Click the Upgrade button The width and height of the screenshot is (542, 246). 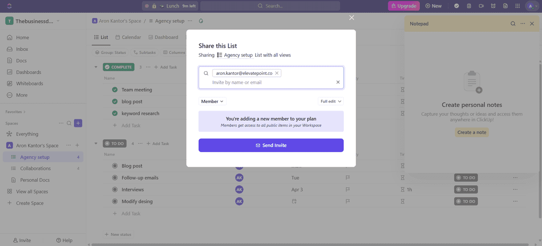(404, 6)
